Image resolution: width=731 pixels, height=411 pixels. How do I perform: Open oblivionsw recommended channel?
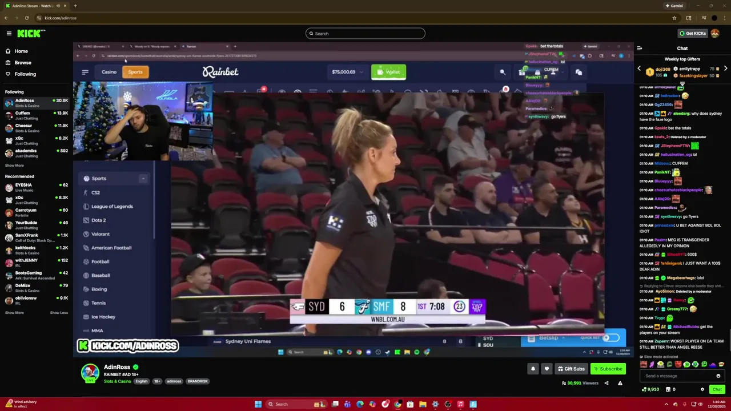(37, 301)
